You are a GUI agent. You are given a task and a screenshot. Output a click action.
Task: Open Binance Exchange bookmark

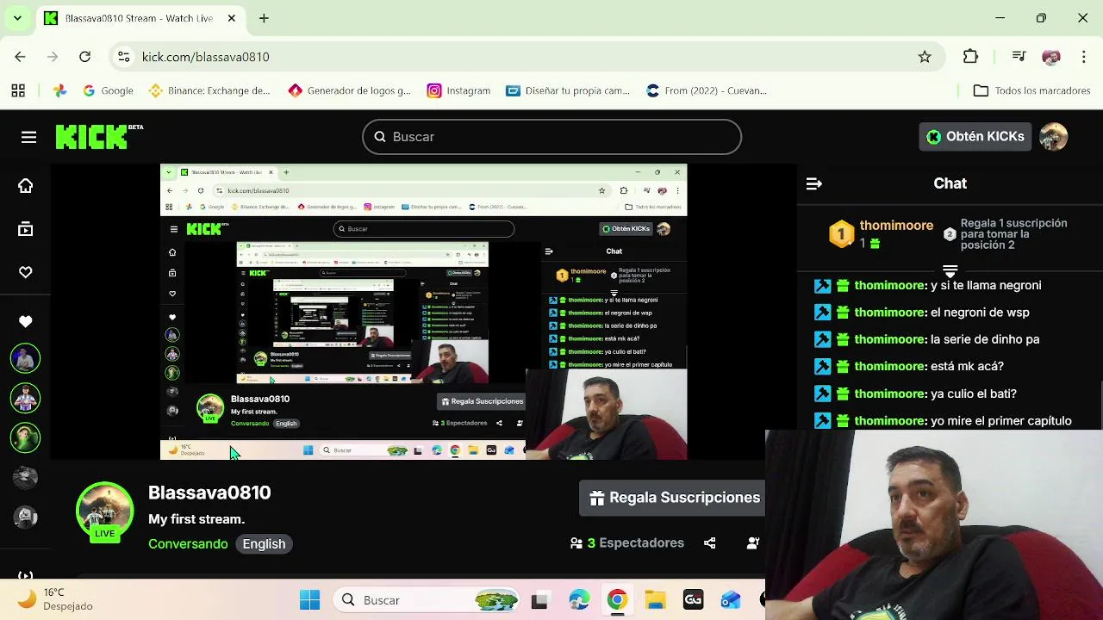click(x=209, y=90)
